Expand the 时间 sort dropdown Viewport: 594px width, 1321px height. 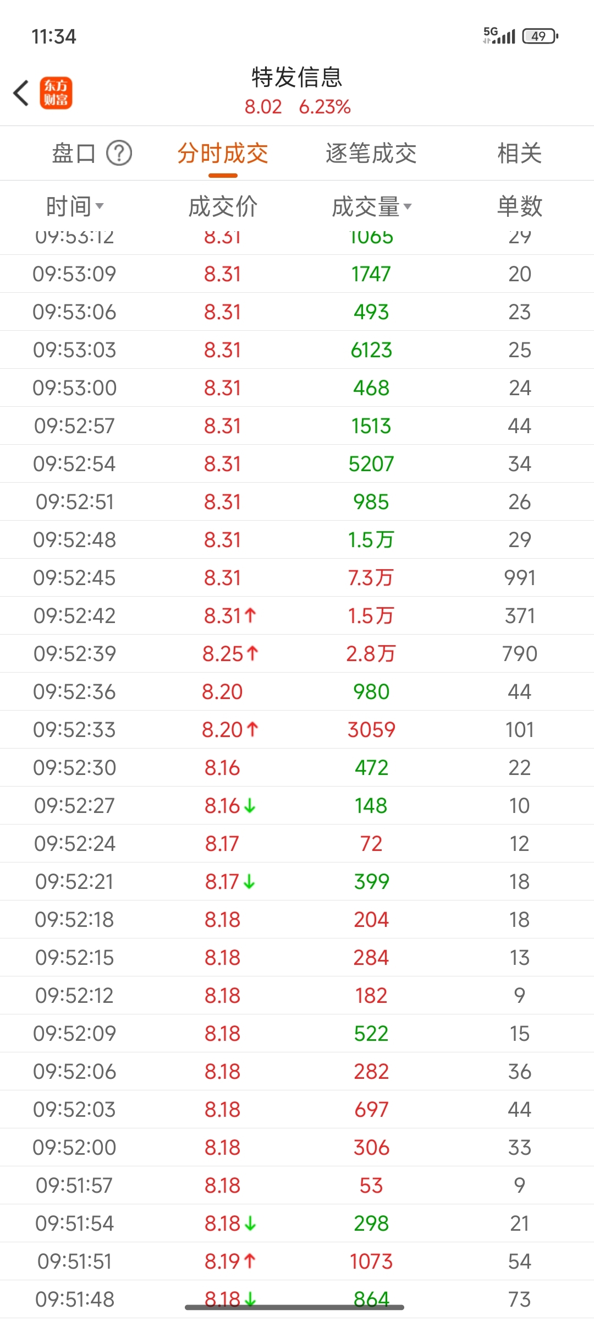click(x=100, y=206)
